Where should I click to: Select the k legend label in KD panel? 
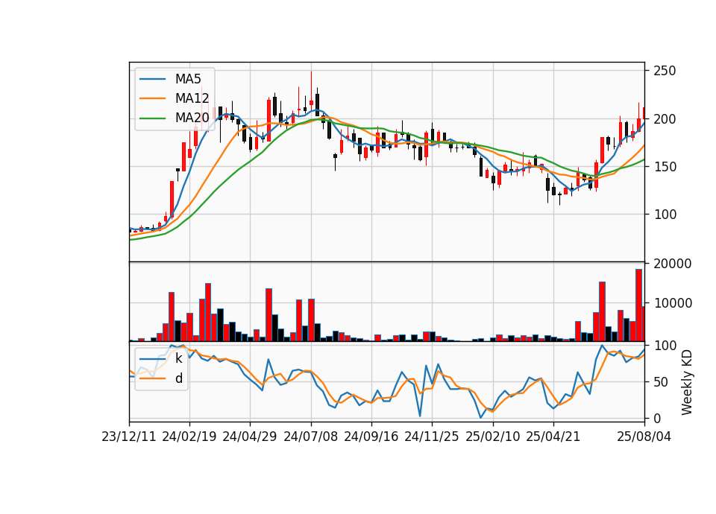click(x=178, y=358)
